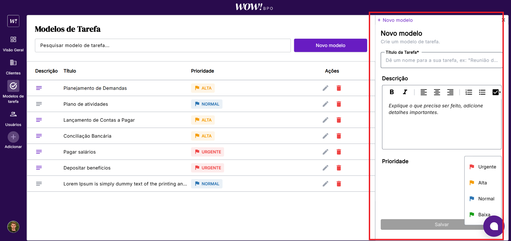This screenshot has width=511, height=241.
Task: Insert a checklist in the description editor
Action: 495,92
